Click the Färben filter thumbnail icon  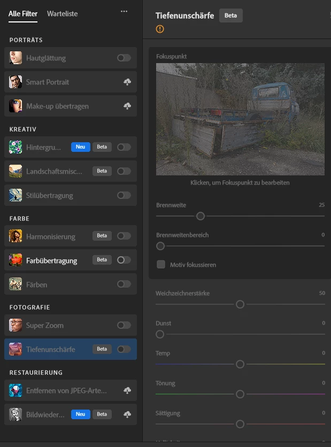(x=16, y=284)
